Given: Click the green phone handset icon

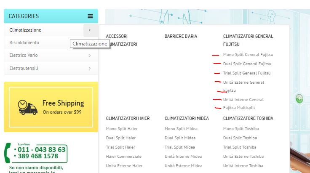Looking at the screenshot, I should click(x=8, y=153).
